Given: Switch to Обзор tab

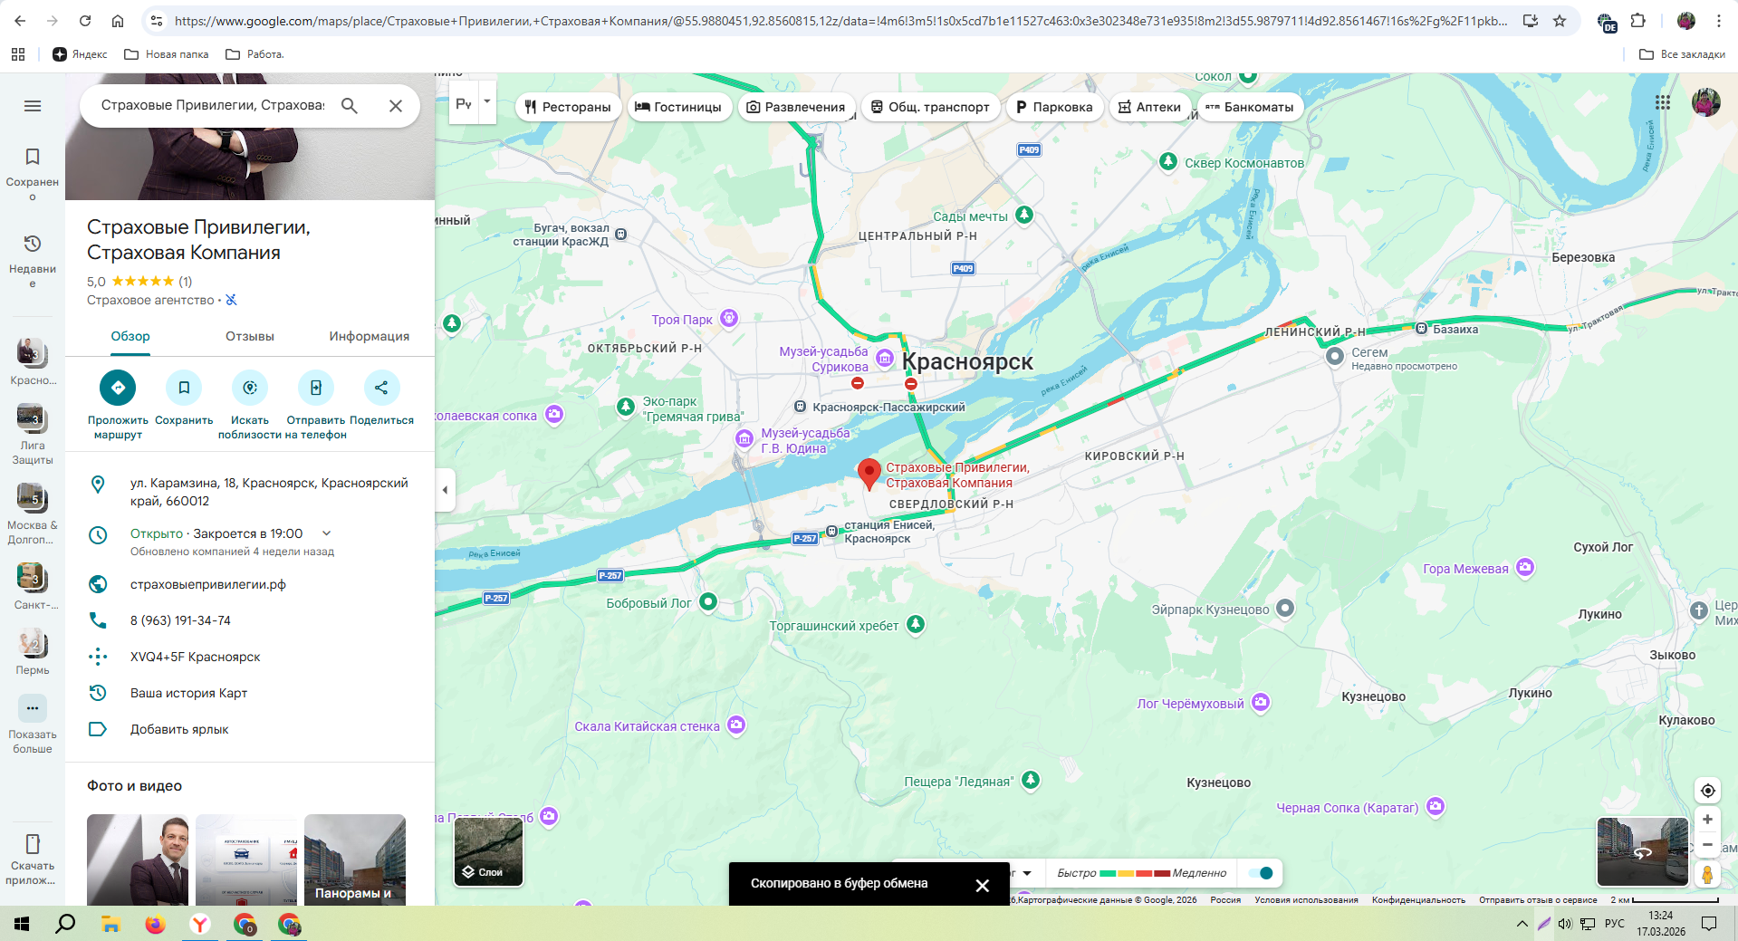Looking at the screenshot, I should pos(130,337).
